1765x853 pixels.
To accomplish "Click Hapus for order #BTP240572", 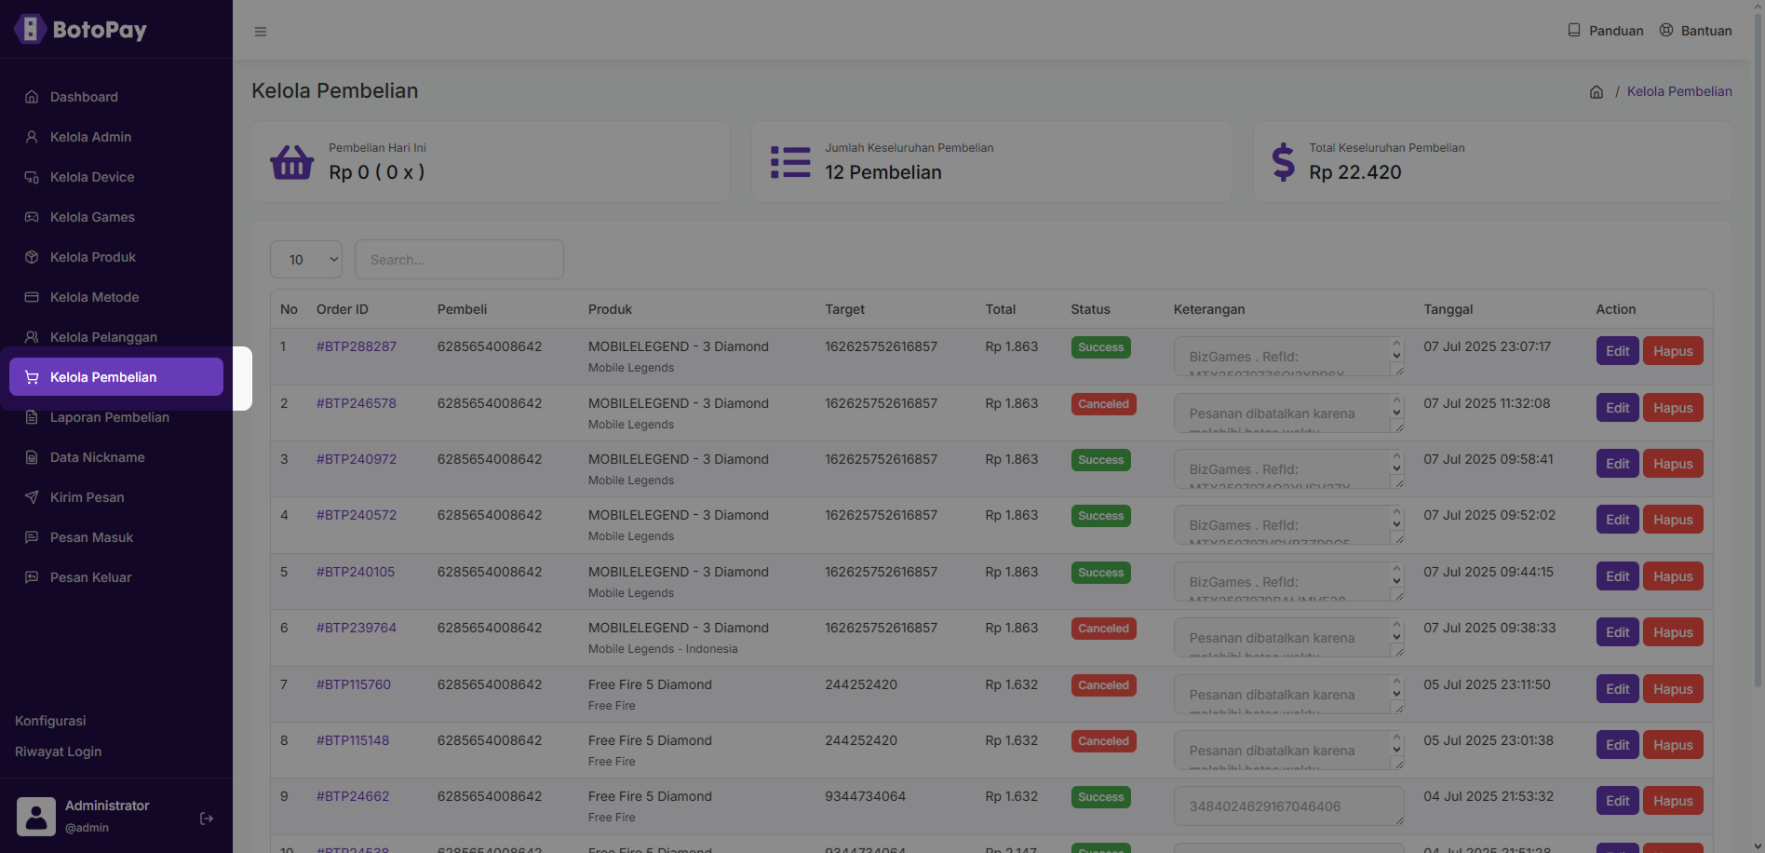I will [1673, 520].
